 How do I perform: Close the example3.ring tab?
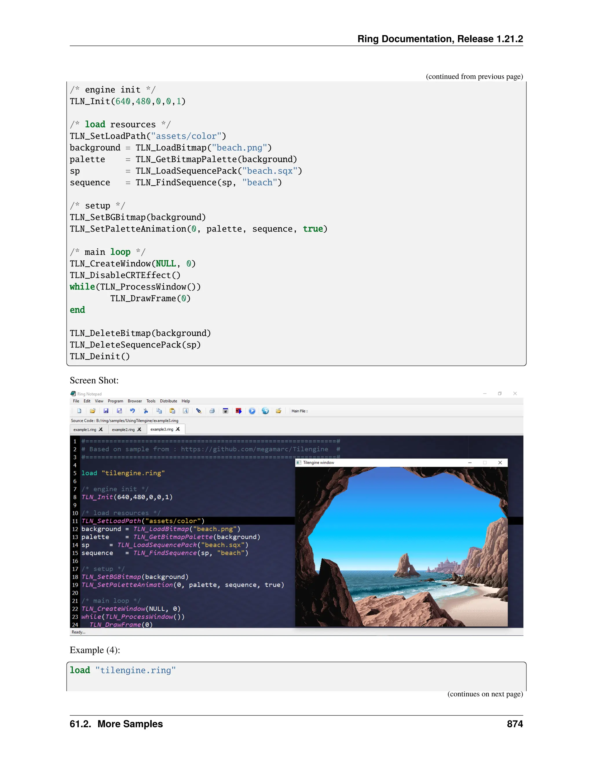tap(178, 429)
